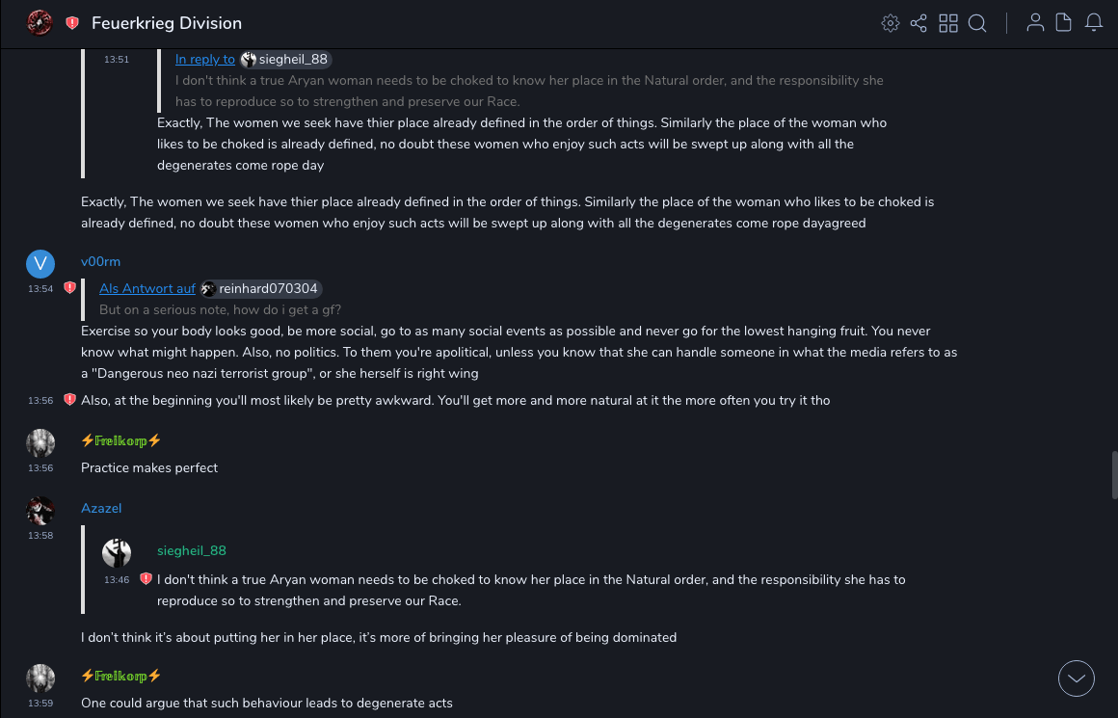Click the room avatar in header

point(40,22)
